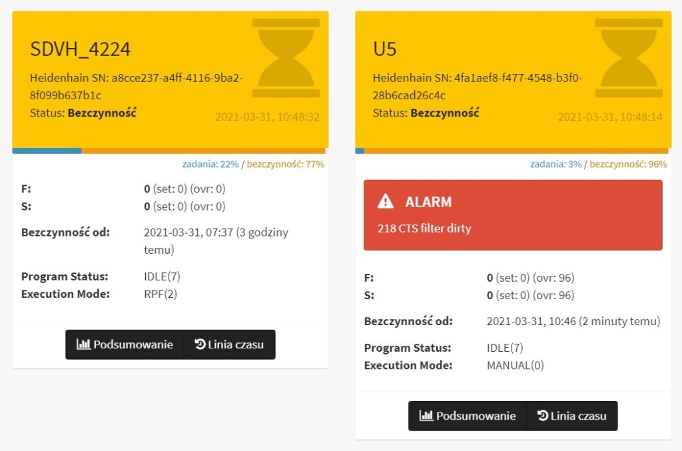Open Linia czasu for machine U5
Screen dimensions: 682x451
pos(572,416)
